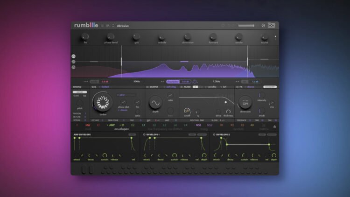Screen dimensions: 350x197
Task: Click the FX dimension knob
Action: tap(245, 103)
